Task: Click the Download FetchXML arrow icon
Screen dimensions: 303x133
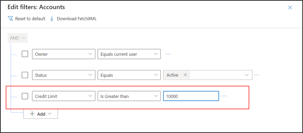Action: pyautogui.click(x=52, y=19)
